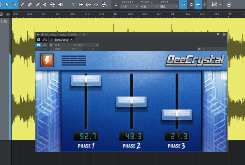Click the plus icon in plugin title bar
245x165 pixels.
pos(42,34)
